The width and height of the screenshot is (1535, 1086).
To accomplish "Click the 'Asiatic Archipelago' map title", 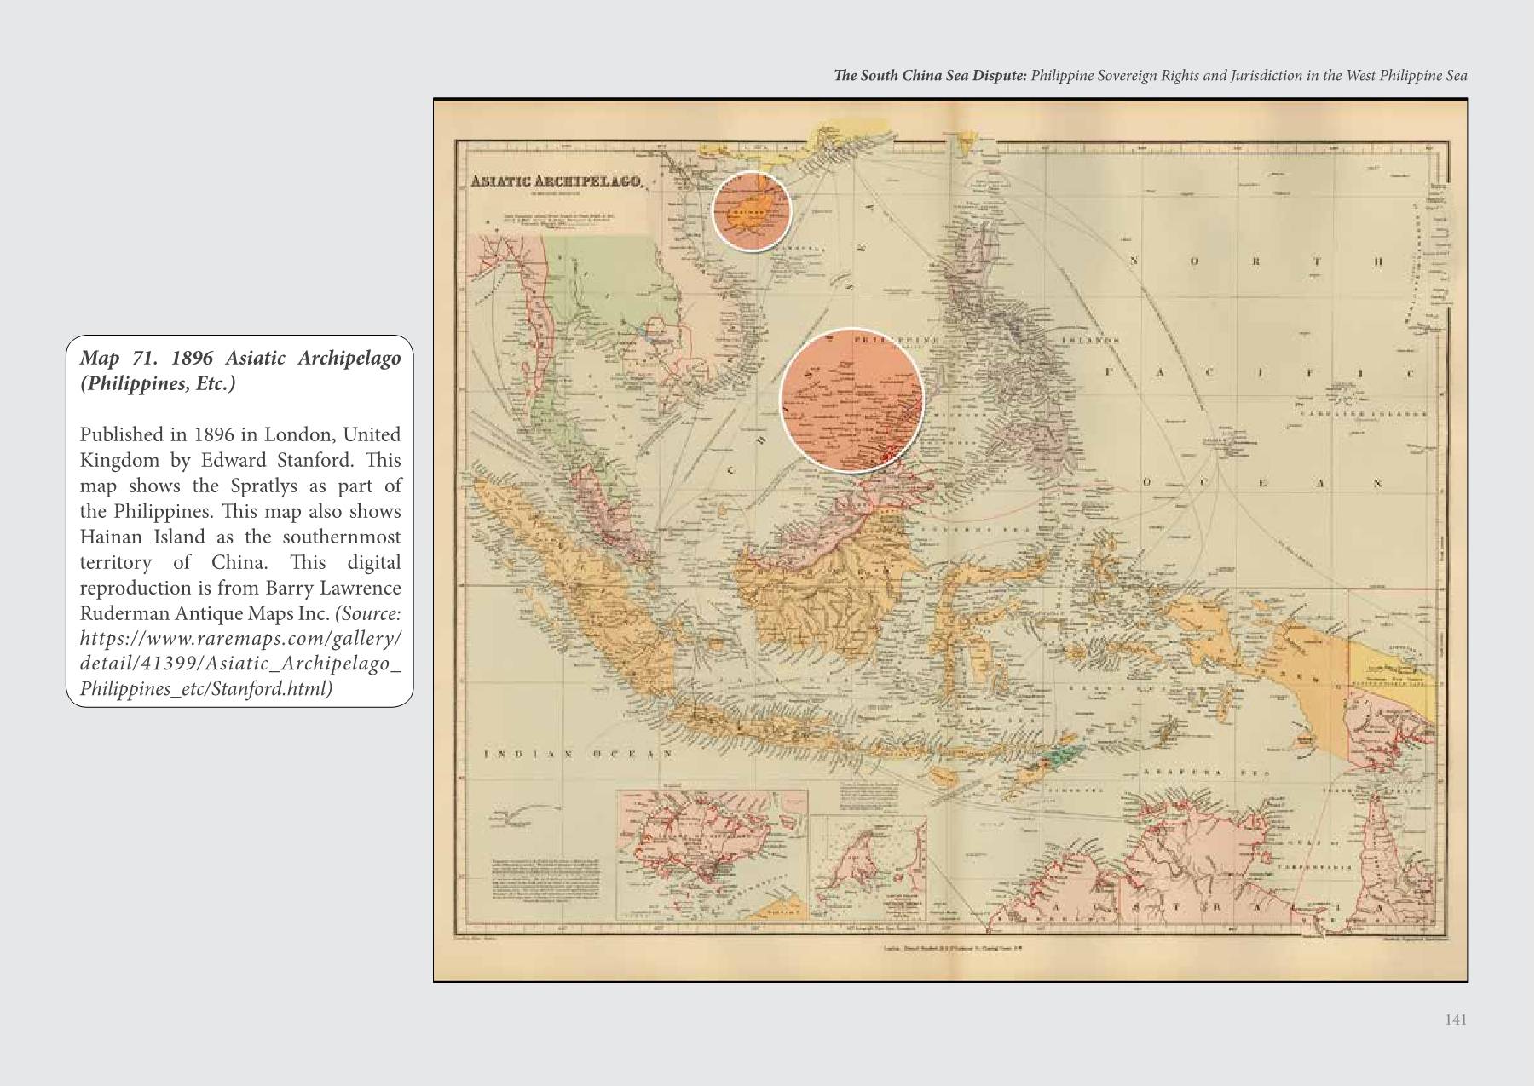I will pos(557,181).
